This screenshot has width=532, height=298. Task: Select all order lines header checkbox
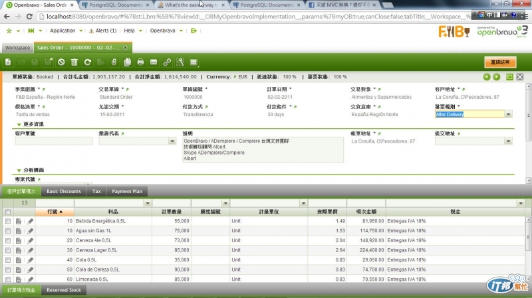[x=8, y=212]
